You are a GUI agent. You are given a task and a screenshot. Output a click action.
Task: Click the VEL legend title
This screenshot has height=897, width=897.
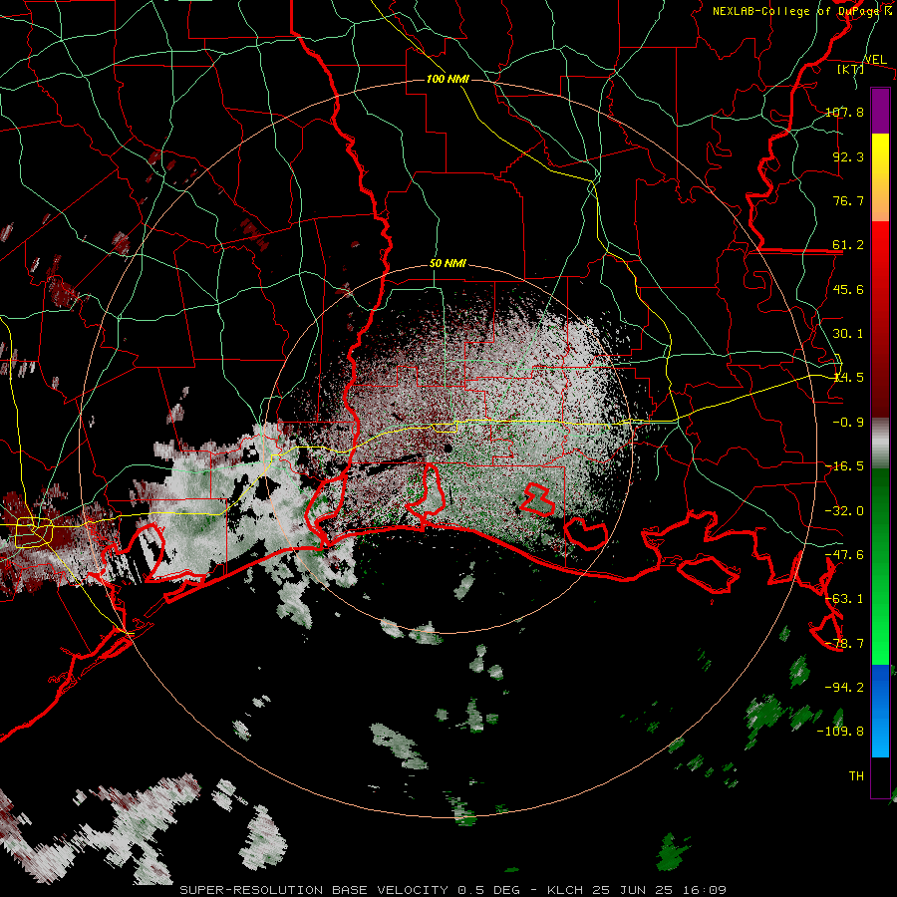[875, 59]
